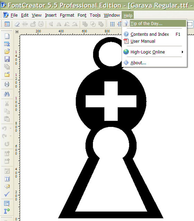Image resolution: width=194 pixels, height=221 pixels.
Task: Print using the printer icon
Action: (7, 84)
